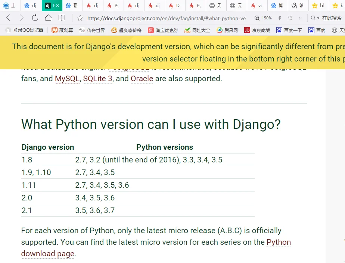Open the QR code icon in address bar
The image size is (345, 263).
(290, 18)
